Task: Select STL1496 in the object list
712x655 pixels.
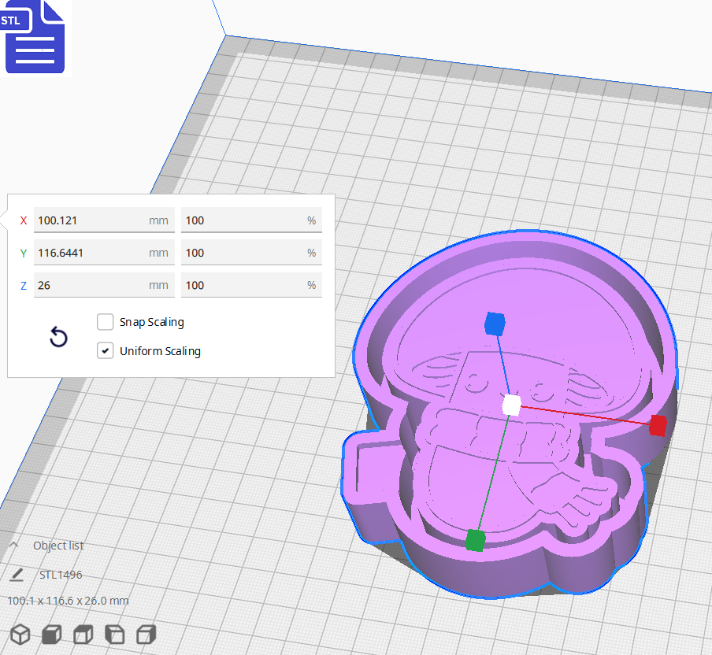Action: (x=60, y=575)
